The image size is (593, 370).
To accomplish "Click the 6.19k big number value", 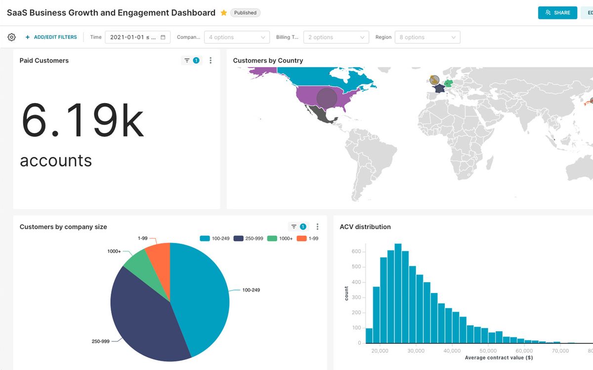I will (x=83, y=120).
